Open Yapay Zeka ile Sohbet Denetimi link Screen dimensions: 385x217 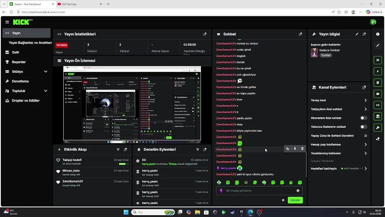coord(339,136)
